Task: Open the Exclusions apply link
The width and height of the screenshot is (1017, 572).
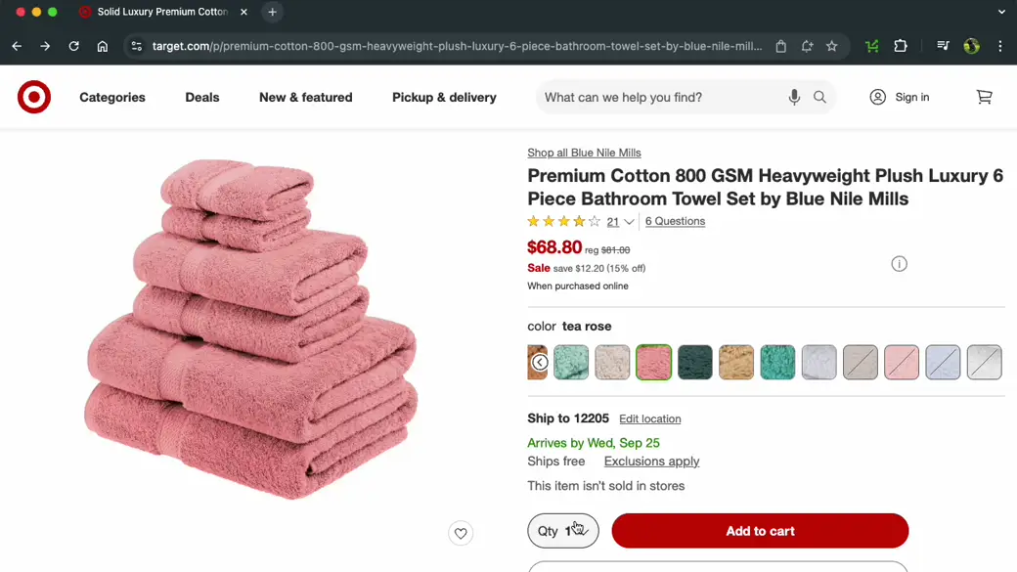Action: click(651, 461)
